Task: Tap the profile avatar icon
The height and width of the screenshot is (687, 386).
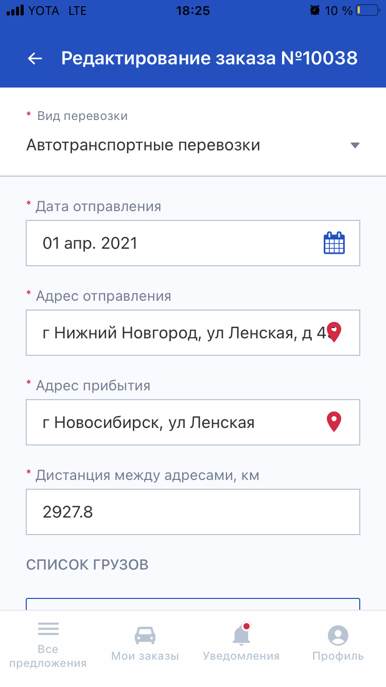Action: (338, 636)
